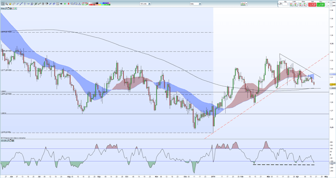Tick the bottom checkbox beside Buy
336x178 pixels.
tap(327, 5)
